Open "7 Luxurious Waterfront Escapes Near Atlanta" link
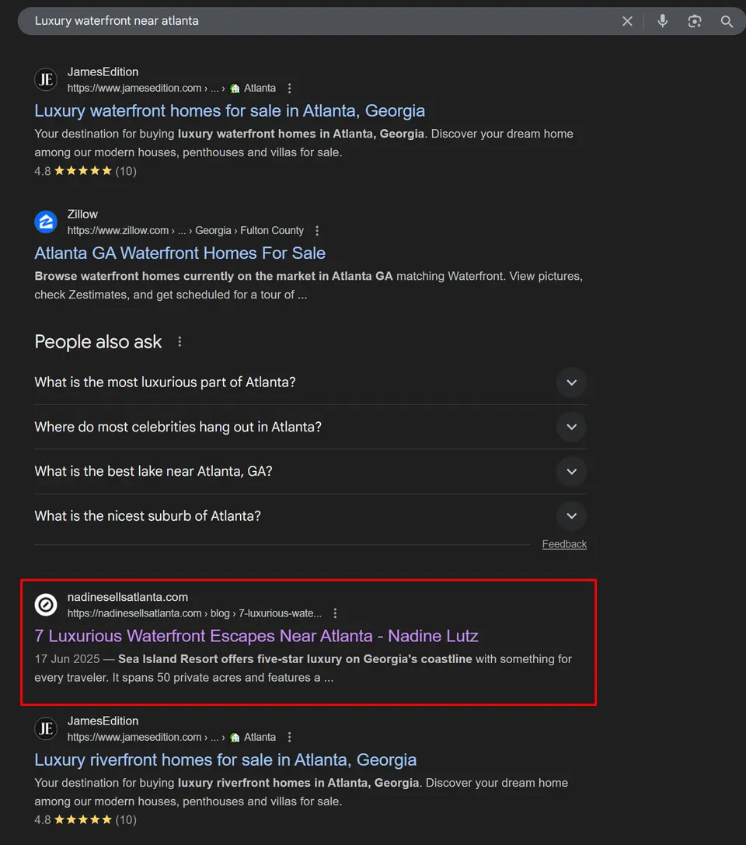This screenshot has width=746, height=845. coord(256,636)
